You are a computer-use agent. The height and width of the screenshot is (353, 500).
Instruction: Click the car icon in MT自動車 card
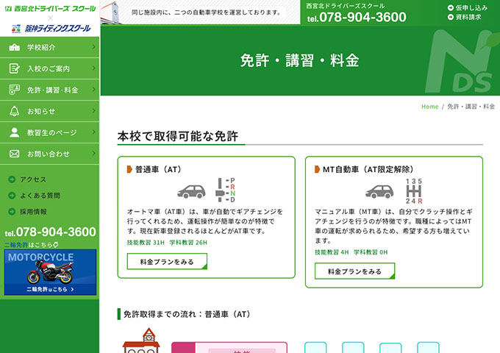379,191
